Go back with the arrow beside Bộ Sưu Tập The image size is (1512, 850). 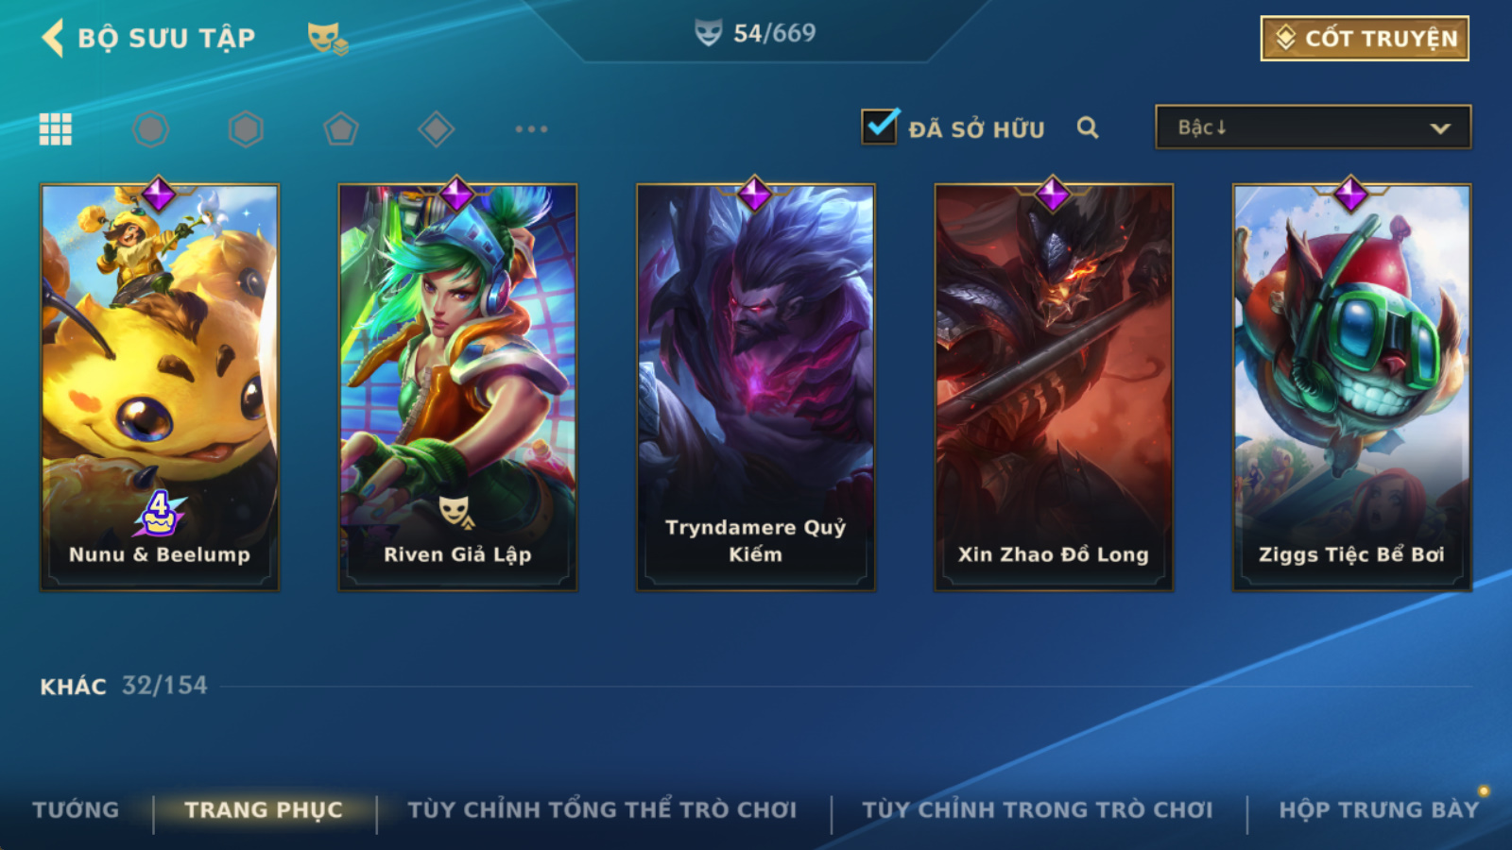click(53, 38)
